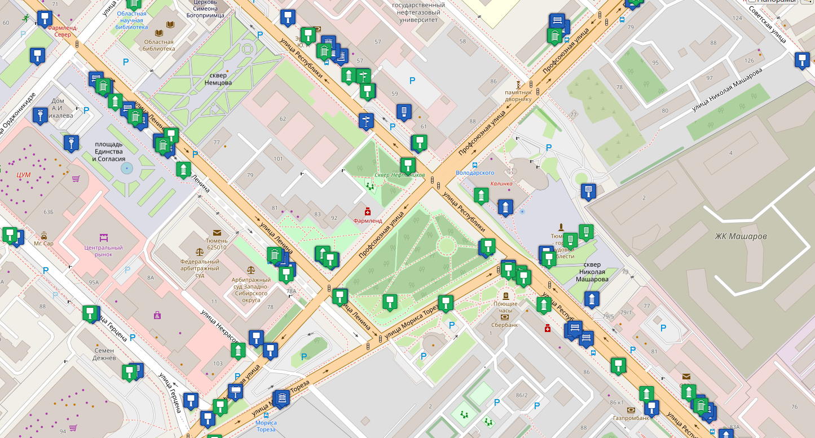The height and width of the screenshot is (438, 815).
Task: Click the blue marker at Фармленд-Север
Action: click(45, 19)
